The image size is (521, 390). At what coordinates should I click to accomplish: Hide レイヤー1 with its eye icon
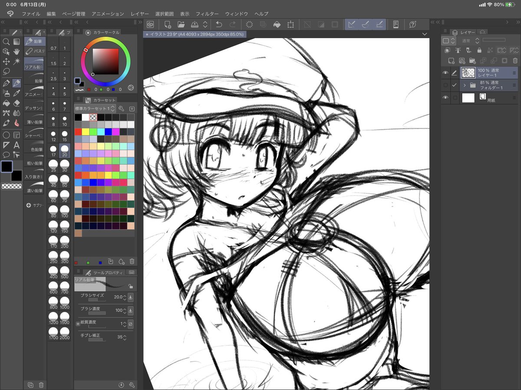[445, 72]
